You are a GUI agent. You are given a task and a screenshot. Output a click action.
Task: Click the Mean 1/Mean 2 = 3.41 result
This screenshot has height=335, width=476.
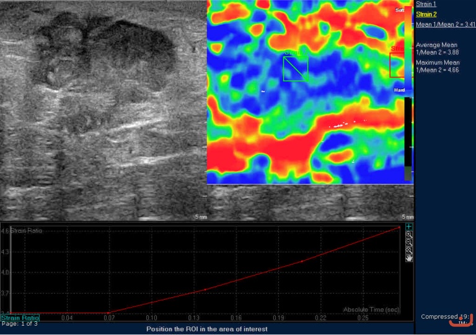pyautogui.click(x=446, y=25)
